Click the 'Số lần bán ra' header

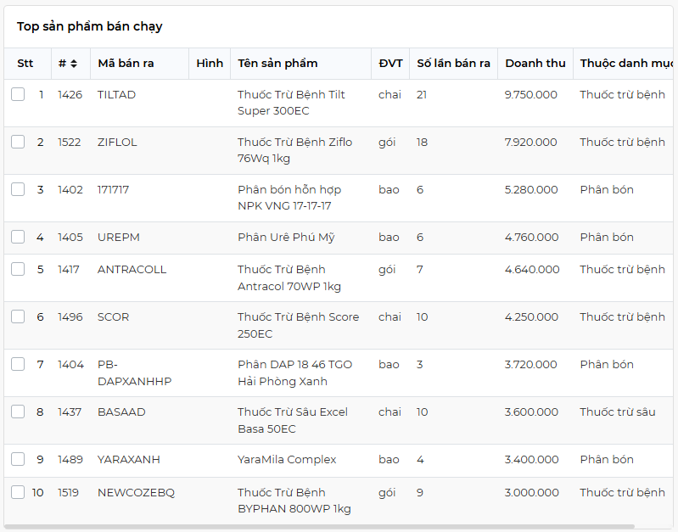tap(453, 64)
